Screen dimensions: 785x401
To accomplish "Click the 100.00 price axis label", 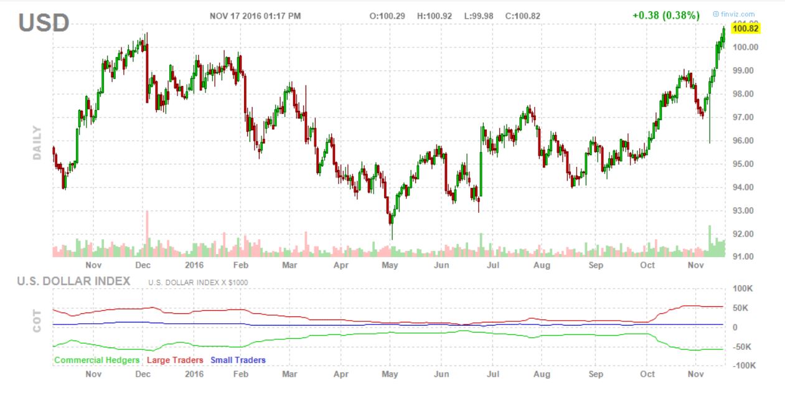I will click(745, 47).
